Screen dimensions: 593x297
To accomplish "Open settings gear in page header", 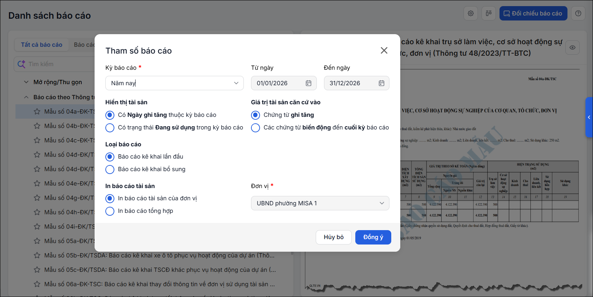I will [x=471, y=13].
